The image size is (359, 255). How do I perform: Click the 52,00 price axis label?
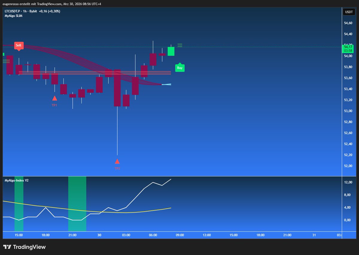click(x=348, y=166)
